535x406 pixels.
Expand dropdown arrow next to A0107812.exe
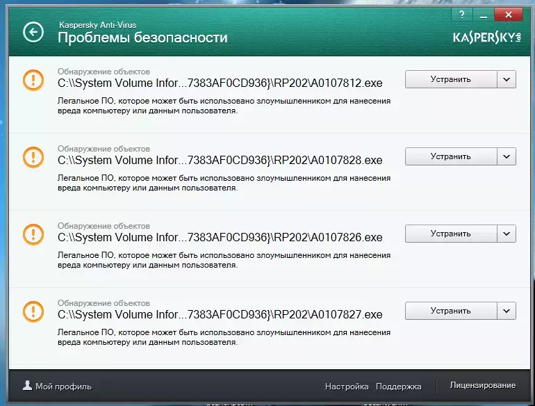point(507,79)
